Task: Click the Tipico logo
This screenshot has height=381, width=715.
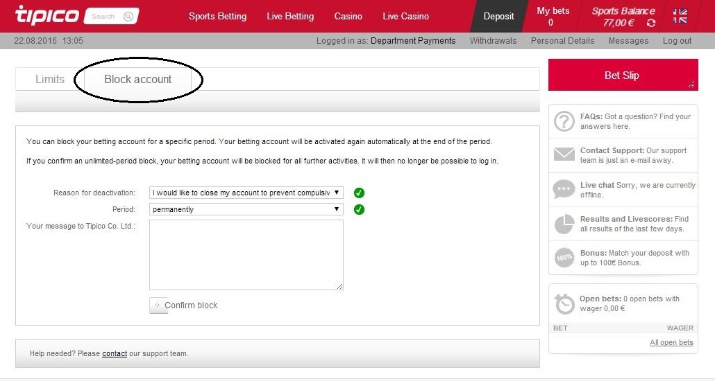Action: tap(47, 15)
